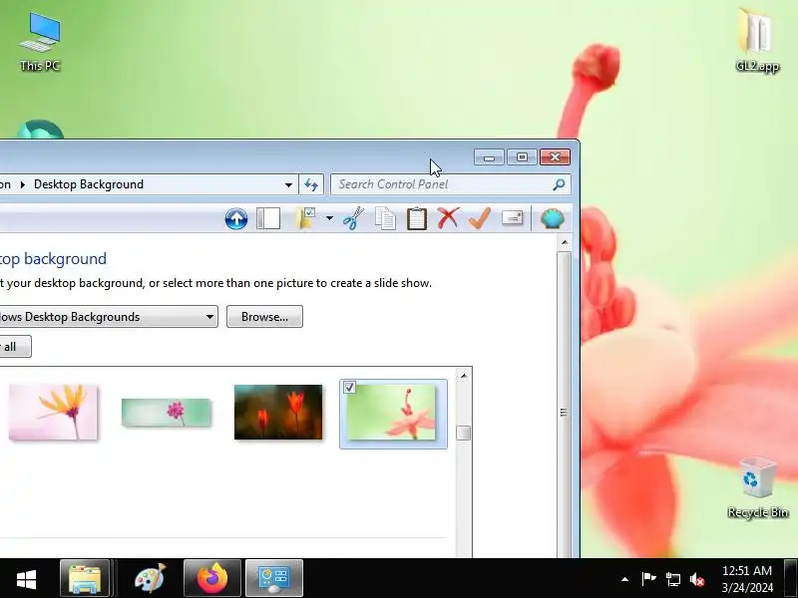Open the GL2.app folder on desktop

click(x=757, y=40)
